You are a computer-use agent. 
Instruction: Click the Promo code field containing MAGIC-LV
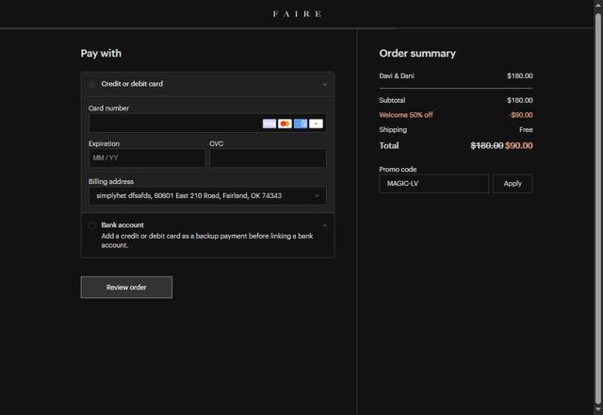click(x=433, y=184)
